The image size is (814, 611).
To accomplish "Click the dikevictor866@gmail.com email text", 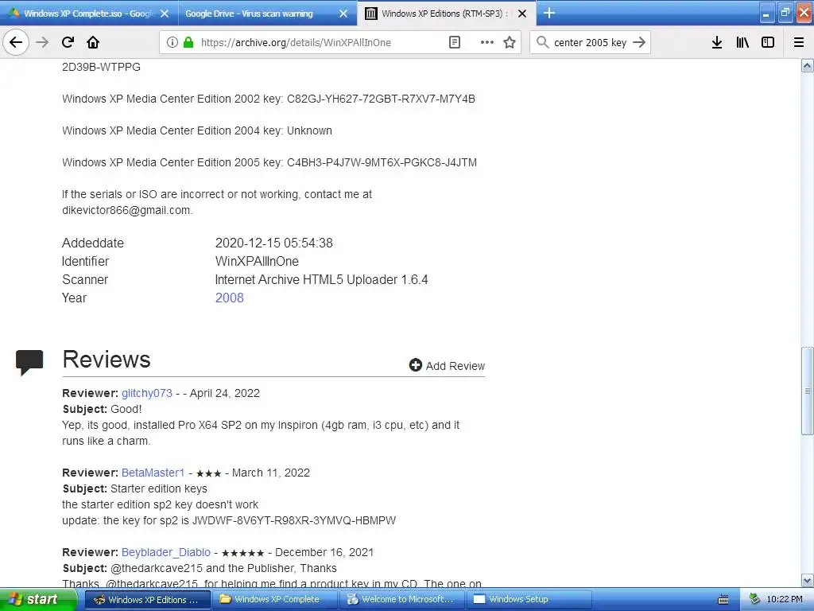I will [x=126, y=210].
